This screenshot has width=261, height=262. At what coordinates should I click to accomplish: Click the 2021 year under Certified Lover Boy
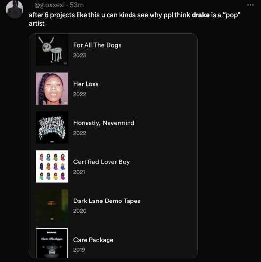[79, 172]
